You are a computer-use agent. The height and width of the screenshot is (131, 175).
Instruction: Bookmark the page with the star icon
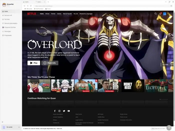pyautogui.click(x=171, y=6)
